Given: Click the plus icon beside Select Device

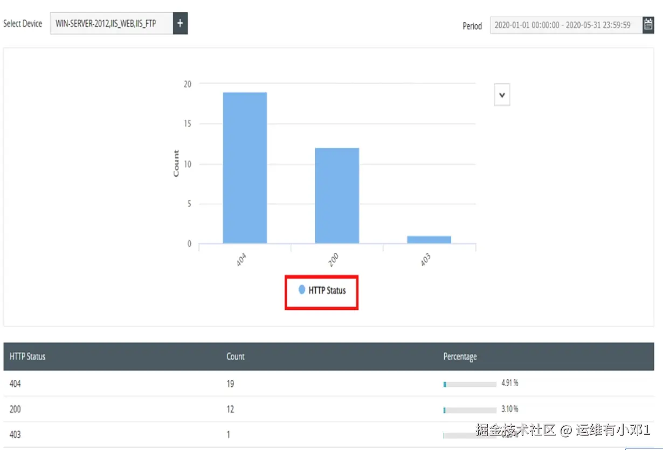Looking at the screenshot, I should click(180, 24).
